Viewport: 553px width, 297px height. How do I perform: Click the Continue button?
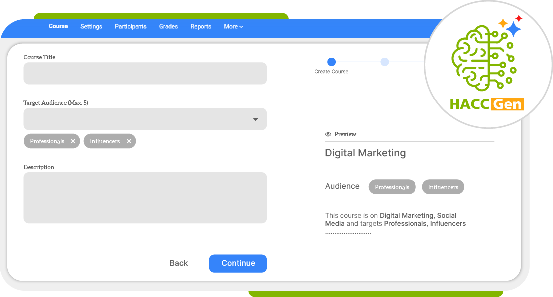tap(238, 263)
